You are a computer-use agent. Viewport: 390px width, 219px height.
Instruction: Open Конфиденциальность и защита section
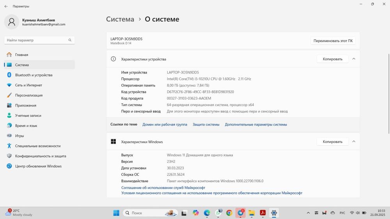[39, 156]
